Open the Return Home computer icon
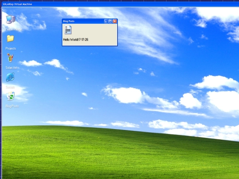The width and height of the screenshot is (239, 179). (x=10, y=19)
